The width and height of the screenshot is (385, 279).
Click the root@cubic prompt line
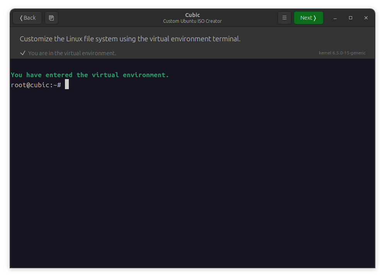point(37,85)
